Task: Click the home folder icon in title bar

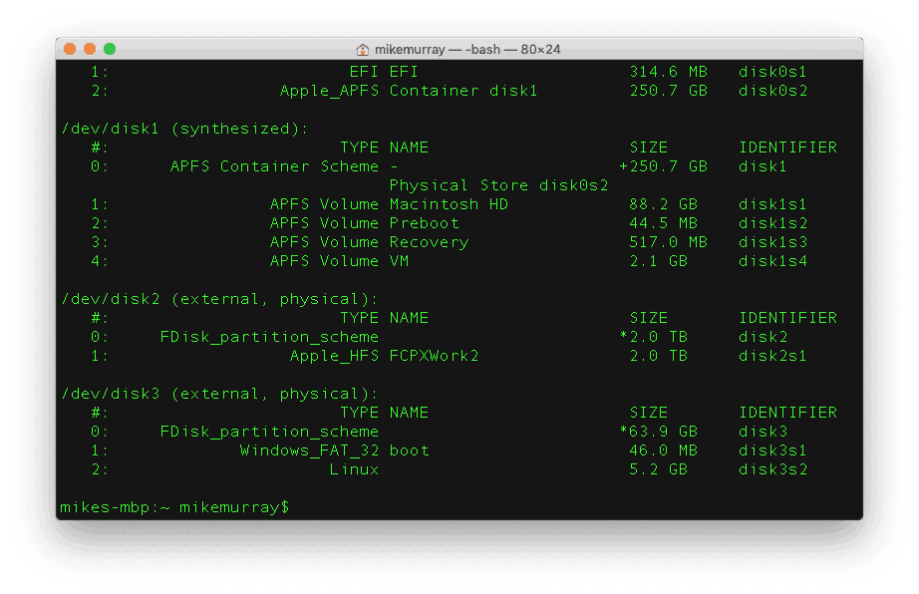Action: 363,50
